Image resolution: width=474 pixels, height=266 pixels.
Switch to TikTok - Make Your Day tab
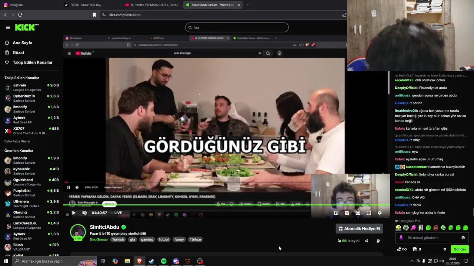pos(91,5)
